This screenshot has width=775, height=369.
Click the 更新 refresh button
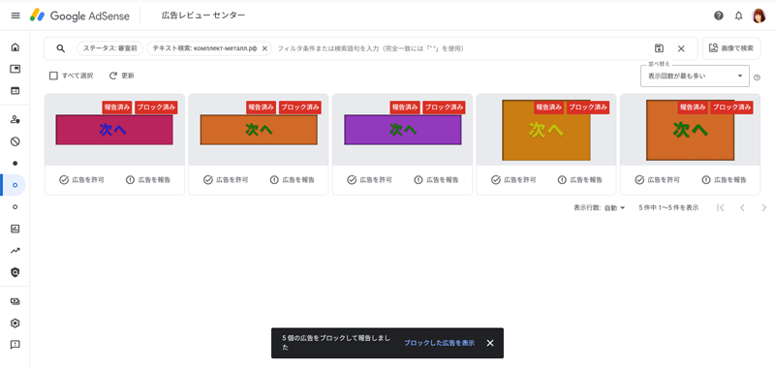(x=122, y=76)
